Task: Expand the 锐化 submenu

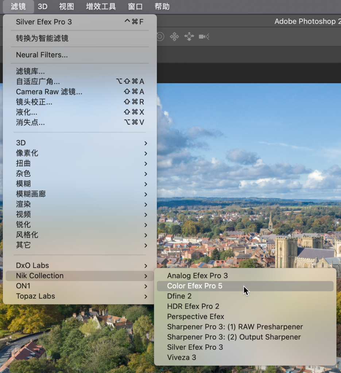Action: (x=80, y=224)
